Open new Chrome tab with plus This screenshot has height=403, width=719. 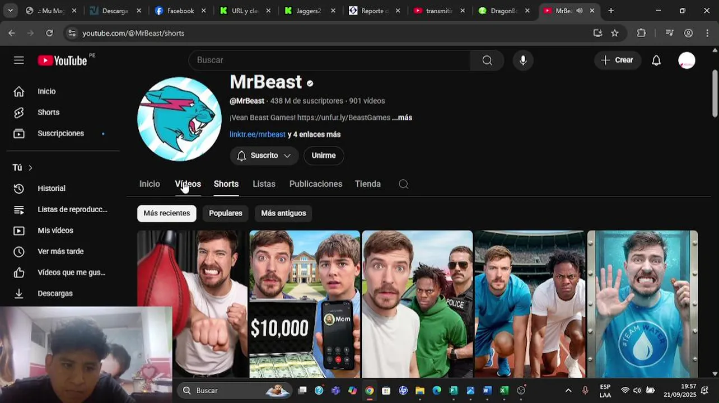coord(611,11)
